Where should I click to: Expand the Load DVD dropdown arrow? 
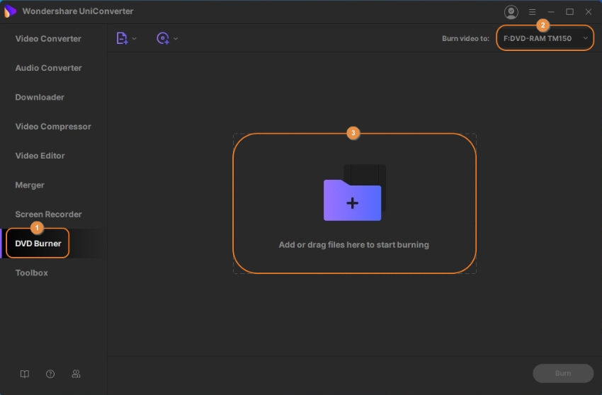click(176, 38)
